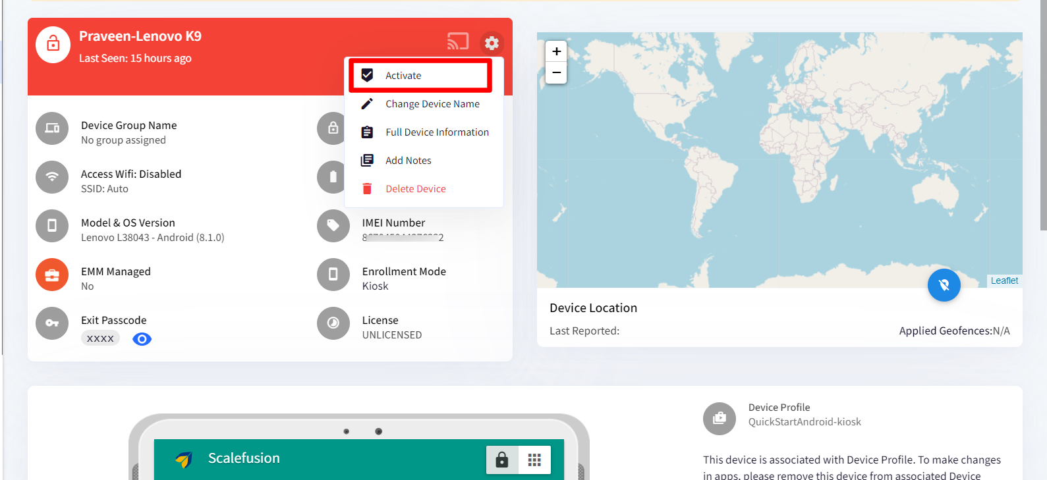Click the 'Praveen-Lenovo K9' device title

140,36
